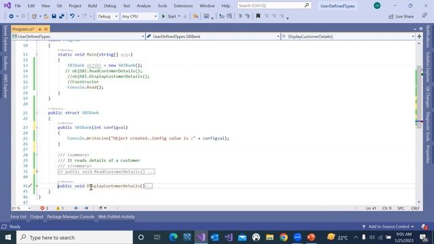Collapse the SBIBank struct outline region
This screenshot has width=434, height=244.
pyautogui.click(x=37, y=113)
